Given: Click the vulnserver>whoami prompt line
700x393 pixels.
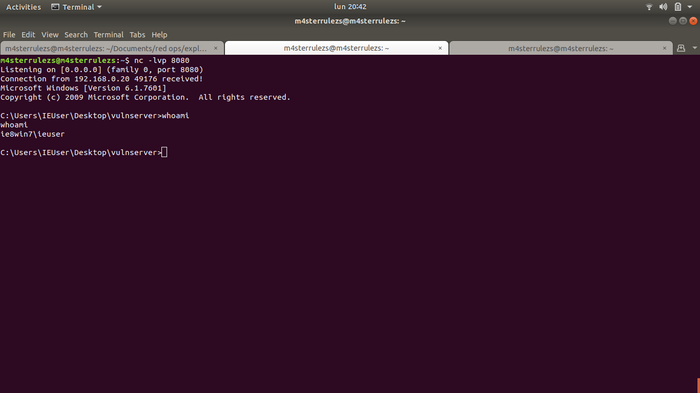Looking at the screenshot, I should [x=95, y=116].
